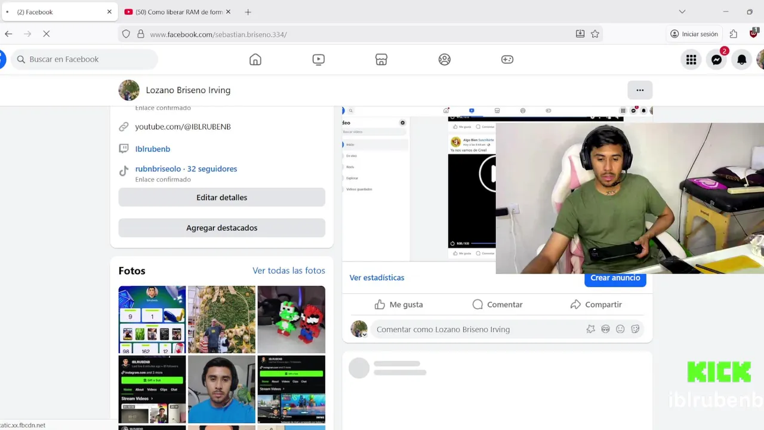764x430 pixels.
Task: Click the install/download page icon in address bar
Action: tap(580, 34)
